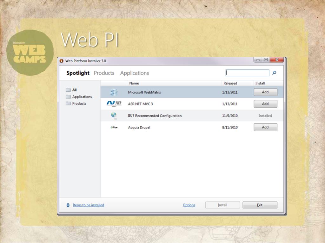325x243 pixels.
Task: Click the Applications folder icon in sidebar
Action: 68,97
